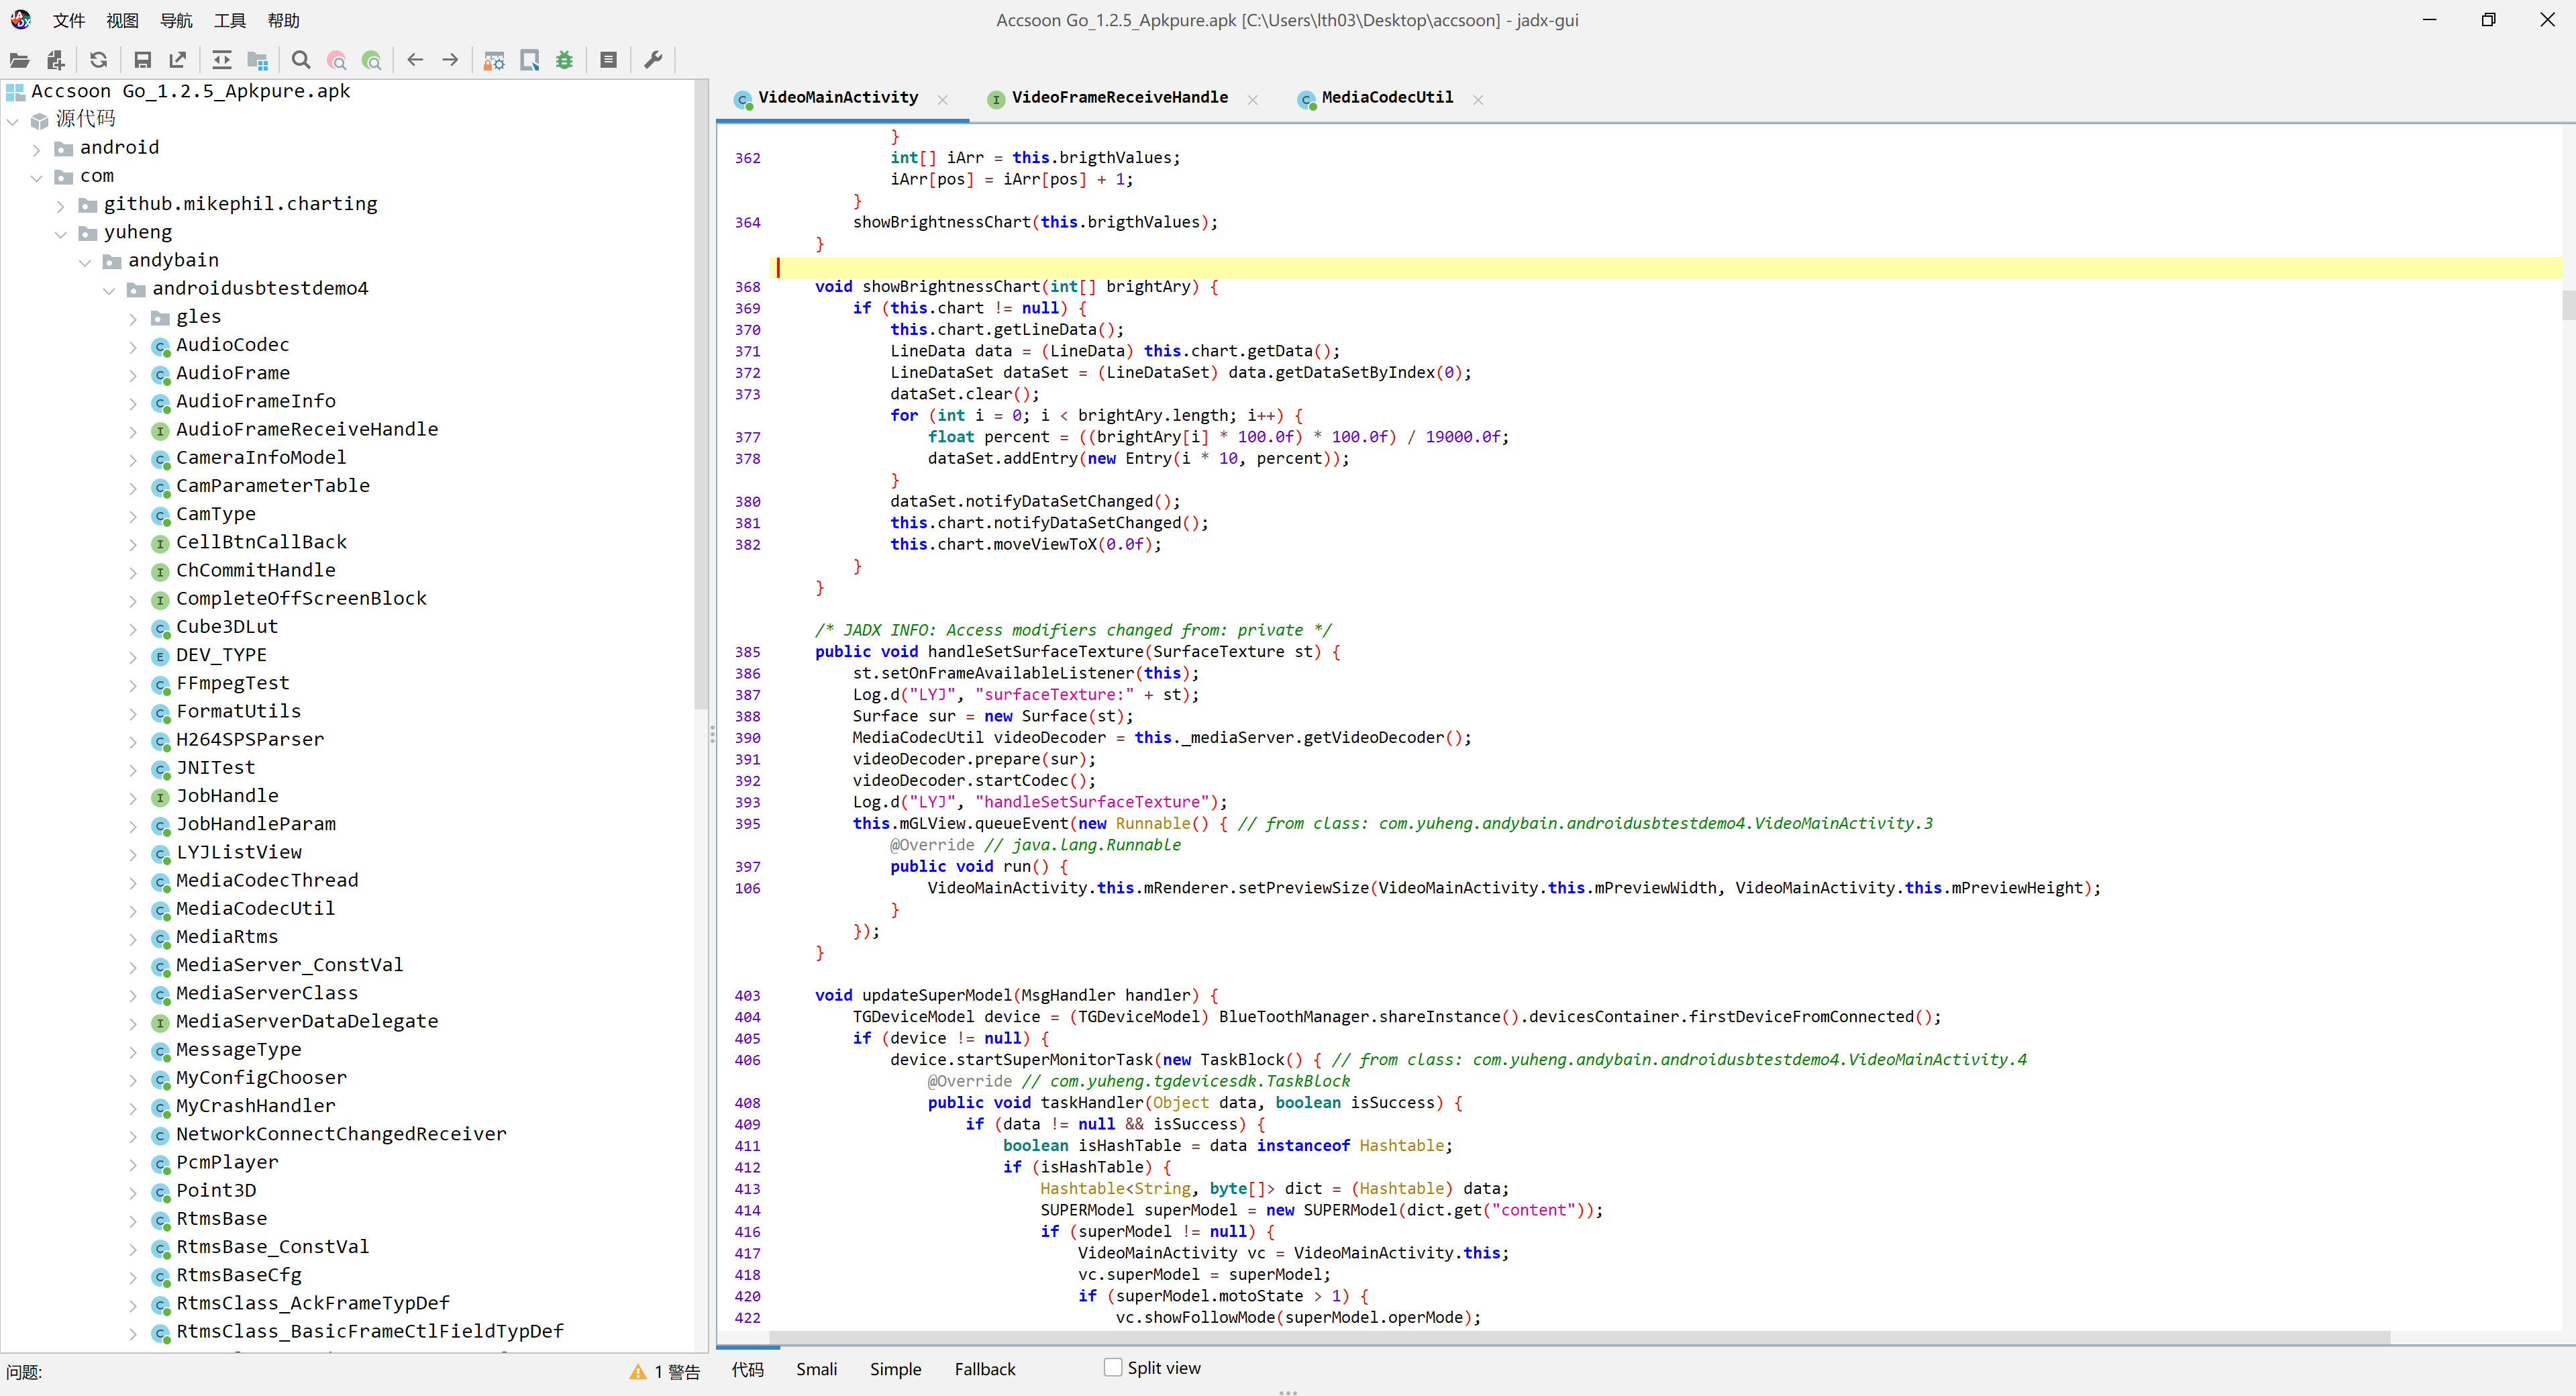Open the 工具 menu
This screenshot has height=1396, width=2576.
(229, 20)
